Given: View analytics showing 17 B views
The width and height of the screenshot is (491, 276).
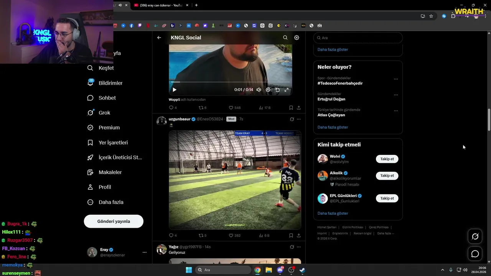Looking at the screenshot, I should 265,108.
